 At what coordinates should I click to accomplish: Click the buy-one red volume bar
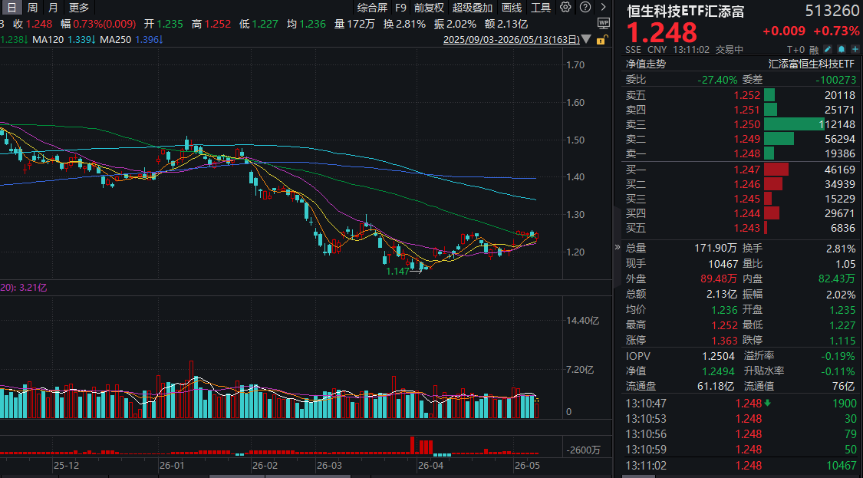(776, 170)
